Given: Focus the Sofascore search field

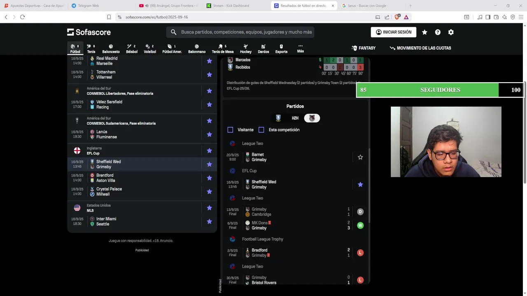Looking at the screenshot, I should pyautogui.click(x=240, y=32).
